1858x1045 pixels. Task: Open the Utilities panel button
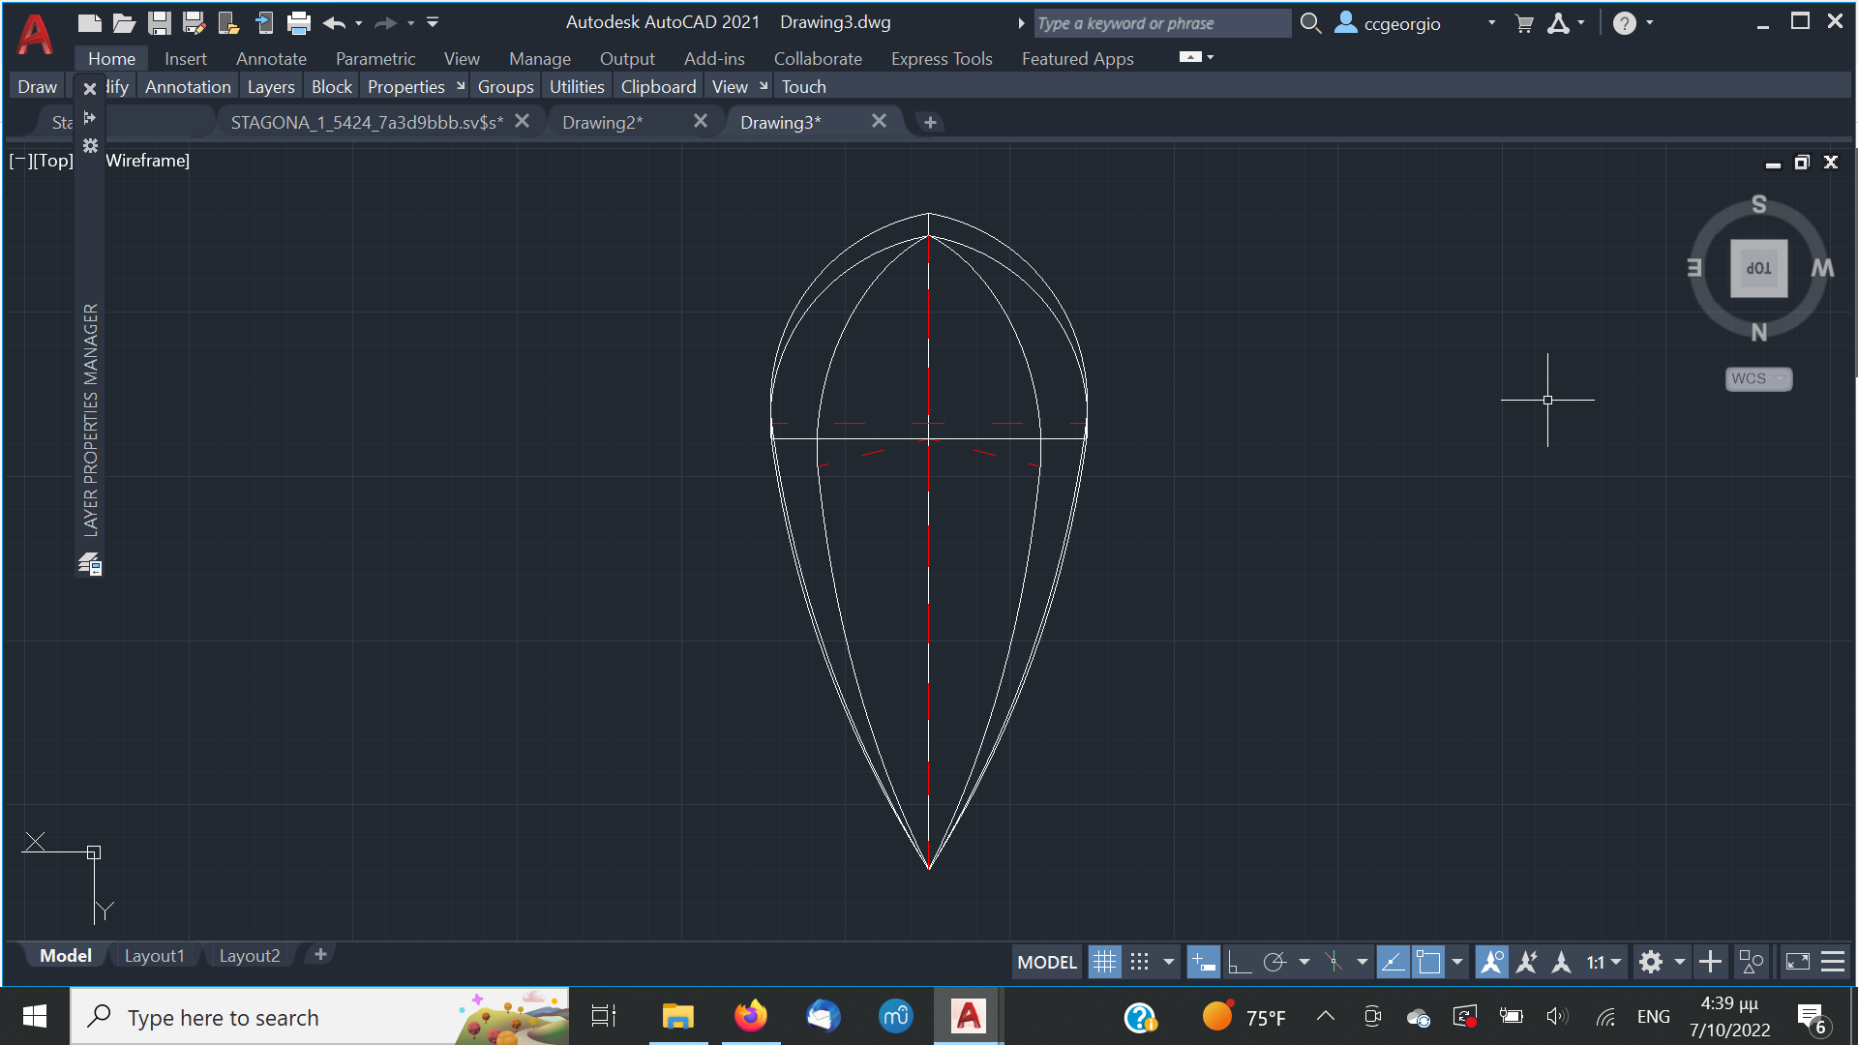click(x=577, y=86)
